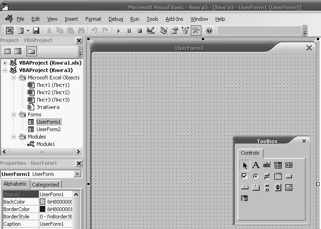321x229 pixels.
Task: Switch to the Alphabetic tab
Action: (x=15, y=184)
